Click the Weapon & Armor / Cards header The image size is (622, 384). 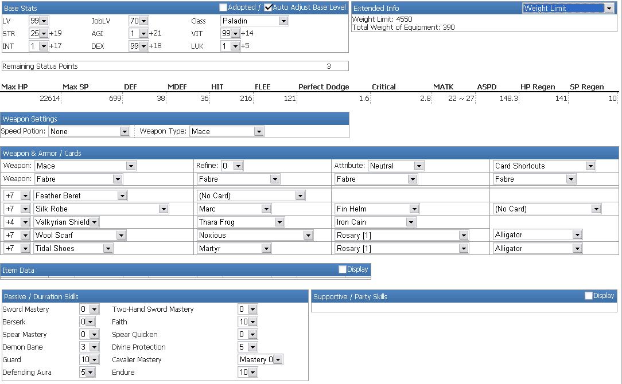pyautogui.click(x=309, y=153)
